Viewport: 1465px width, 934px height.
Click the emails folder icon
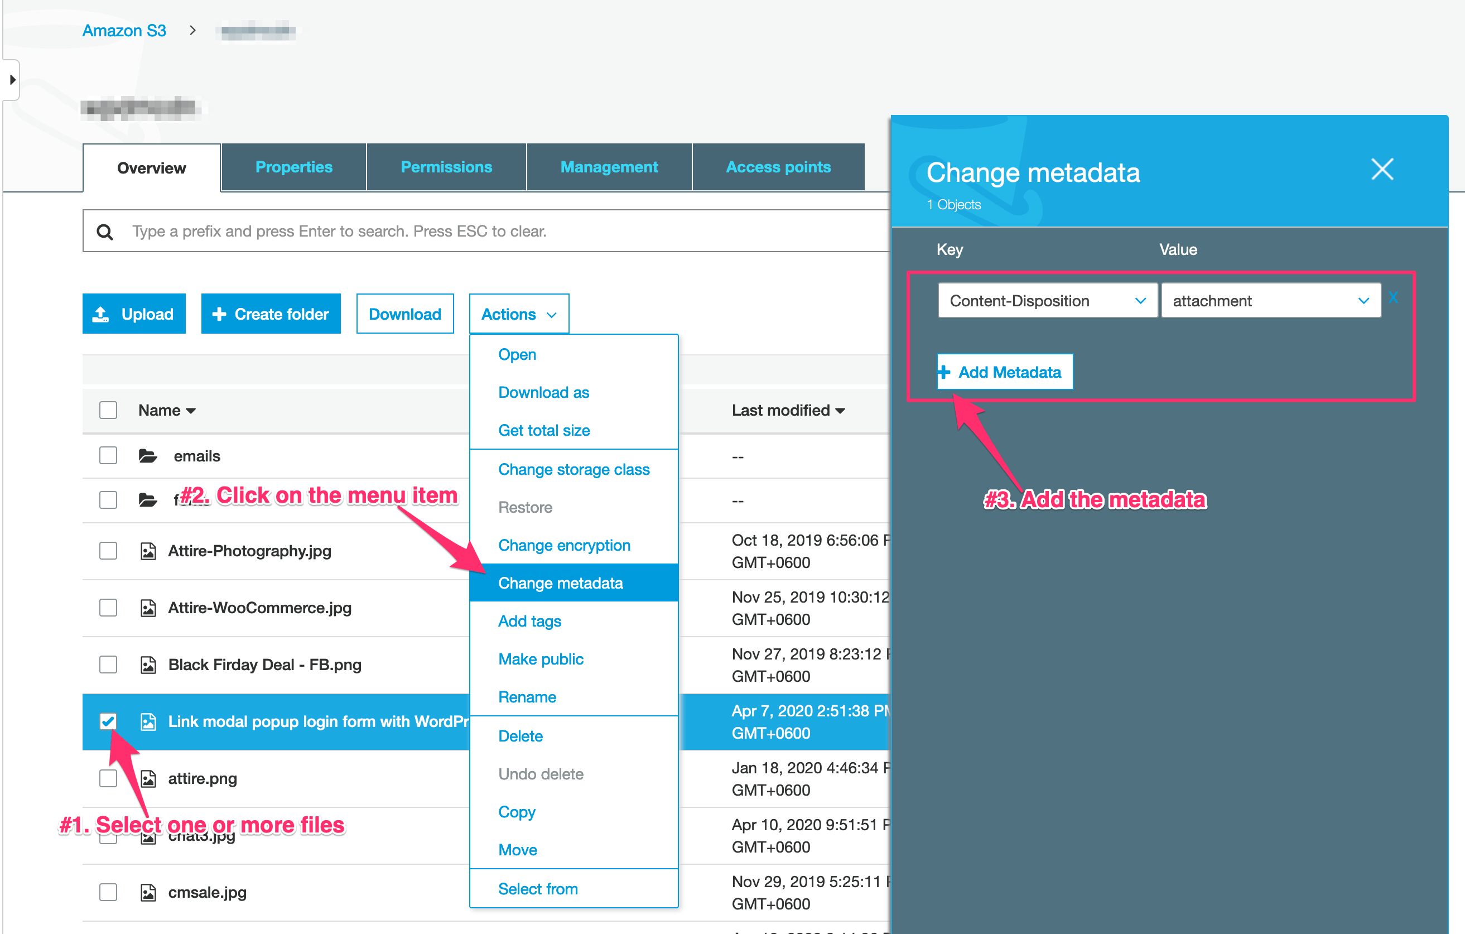click(x=147, y=456)
